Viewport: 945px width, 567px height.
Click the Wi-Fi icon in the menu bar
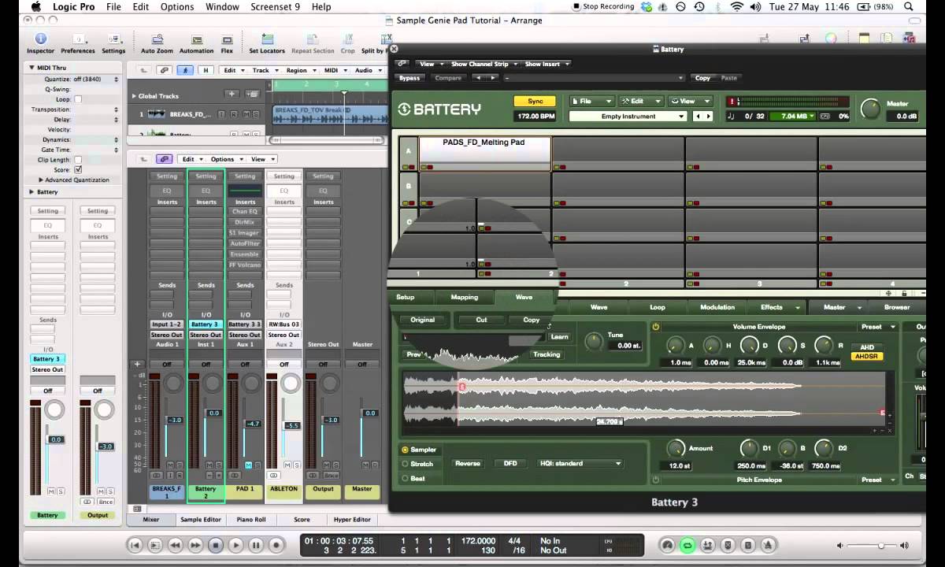point(737,7)
